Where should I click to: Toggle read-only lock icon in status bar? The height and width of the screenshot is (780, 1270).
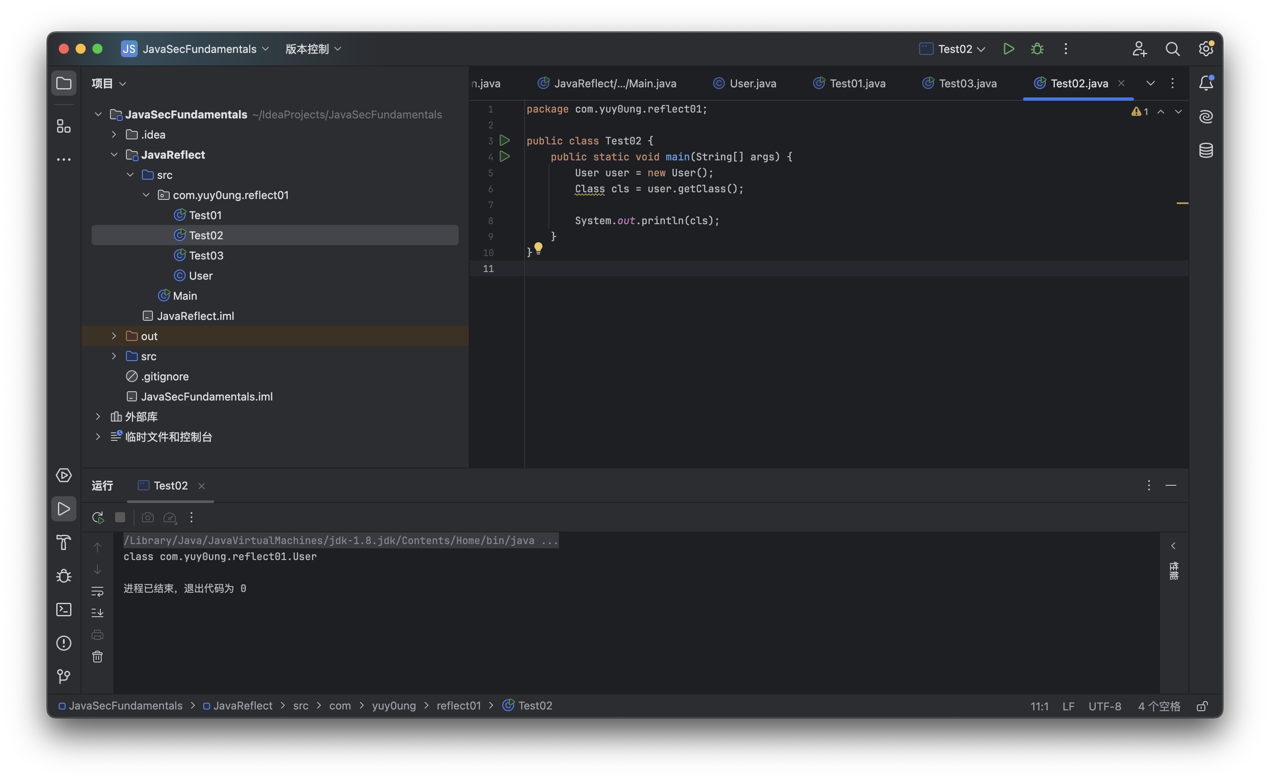tap(1202, 706)
